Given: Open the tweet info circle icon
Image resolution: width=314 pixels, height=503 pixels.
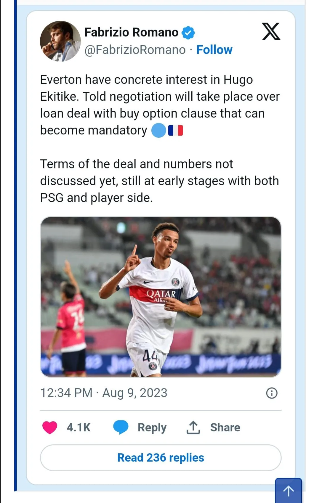Looking at the screenshot, I should click(272, 393).
